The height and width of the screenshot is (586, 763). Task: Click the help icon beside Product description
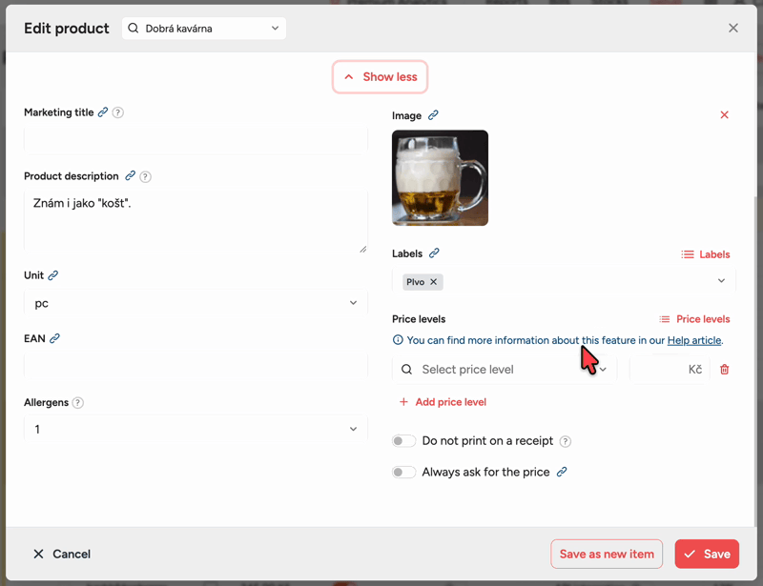[145, 176]
